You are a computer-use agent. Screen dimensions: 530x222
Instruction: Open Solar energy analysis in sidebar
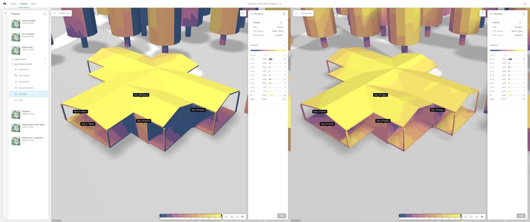click(x=24, y=75)
